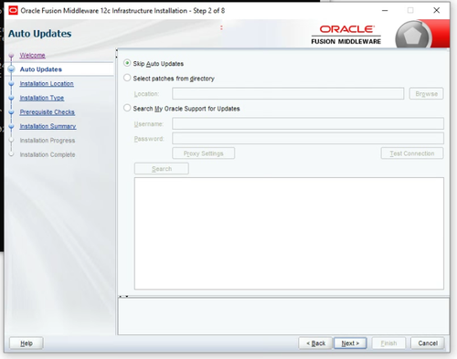Screen dimensions: 457x359
Task: Select the Auto Updates step in sidebar
Action: [x=41, y=69]
